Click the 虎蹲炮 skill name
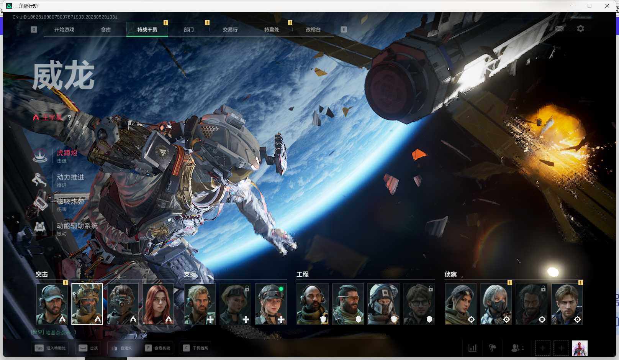619x360 pixels. tap(67, 153)
